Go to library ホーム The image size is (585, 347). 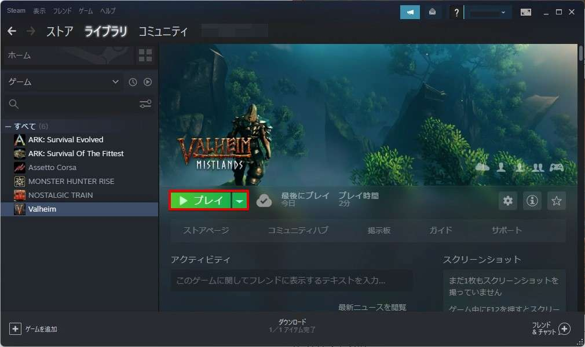[x=68, y=55]
